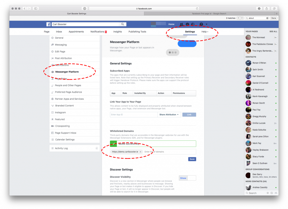Open the Des Garry group conversation
The image size is (288, 209).
point(261,175)
